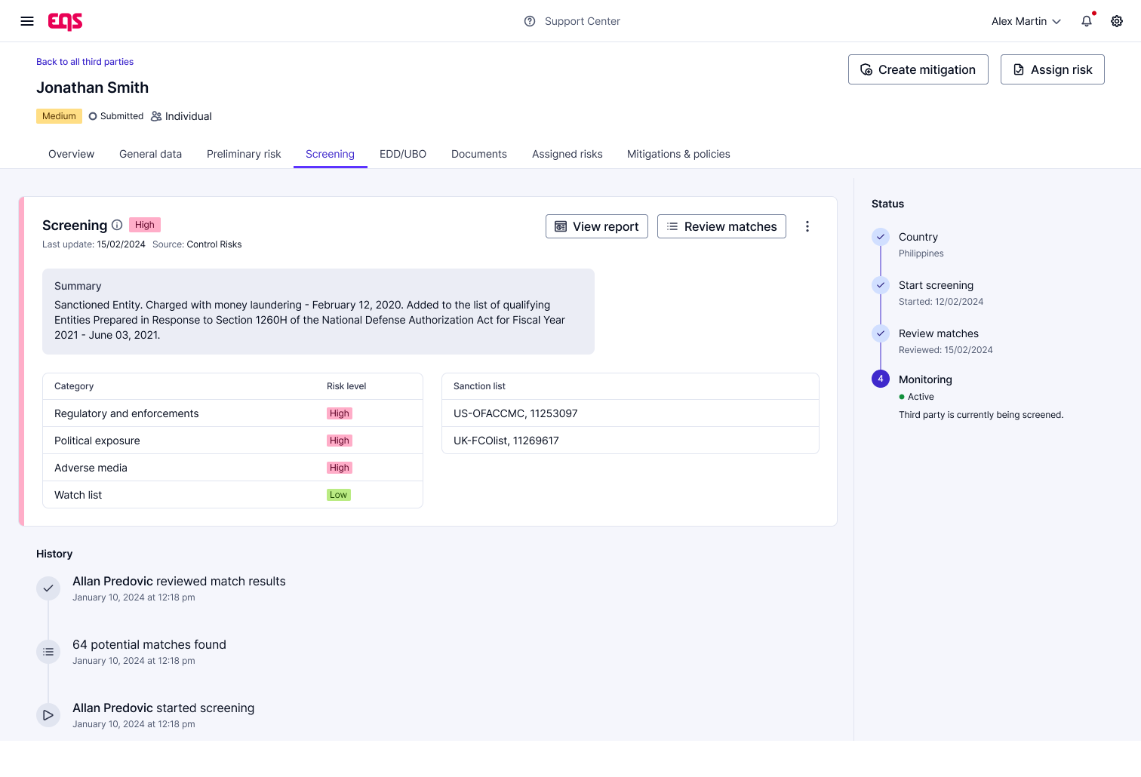This screenshot has width=1141, height=777.
Task: Click the Create mitigation button
Action: [x=918, y=69]
